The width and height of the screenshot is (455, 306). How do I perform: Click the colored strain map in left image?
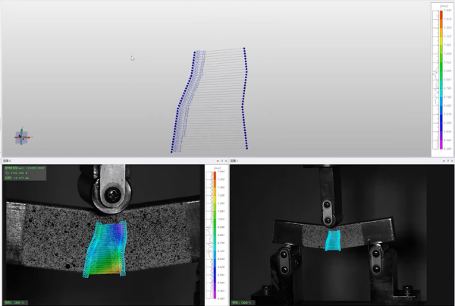106,247
